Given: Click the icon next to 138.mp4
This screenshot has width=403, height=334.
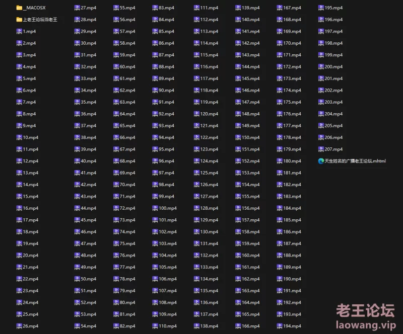Looking at the screenshot, I should tap(196, 326).
